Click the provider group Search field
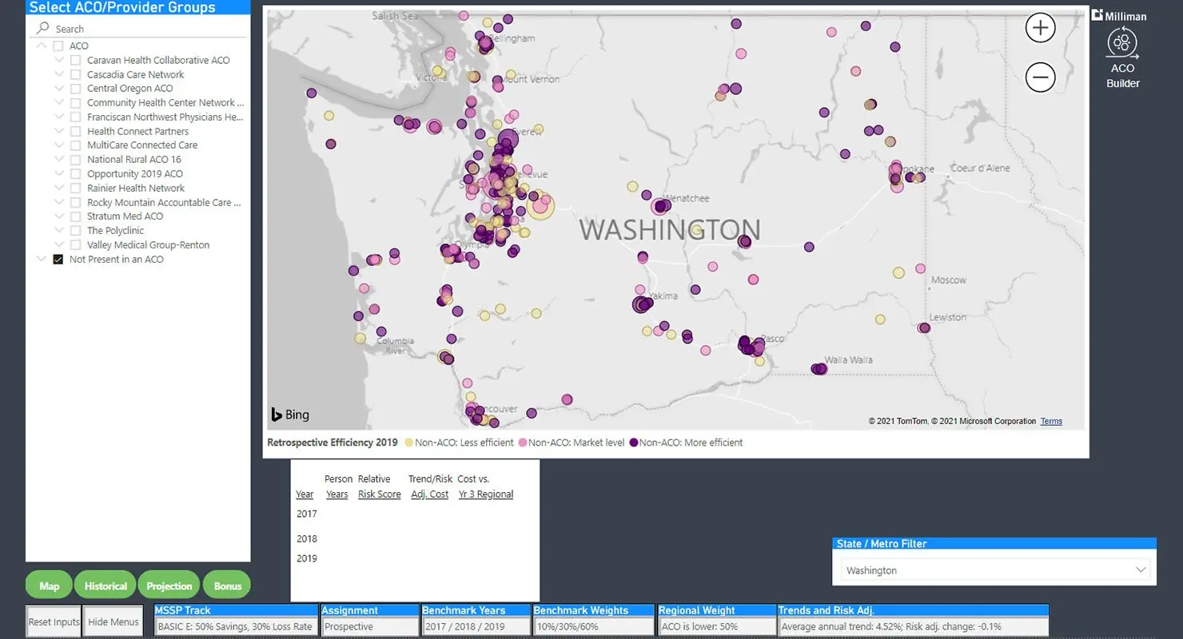1183x639 pixels. tap(144, 29)
